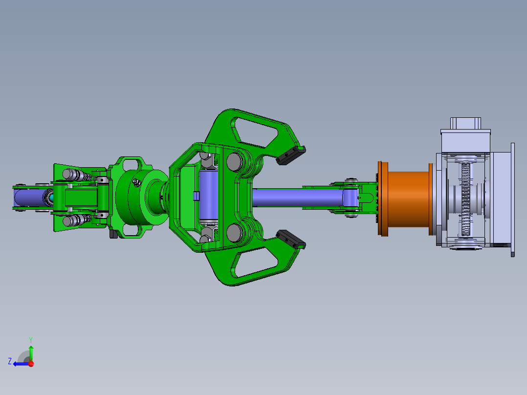527x395 pixels.
Task: Select the lower black pad on the claw tip
Action: tap(291, 240)
